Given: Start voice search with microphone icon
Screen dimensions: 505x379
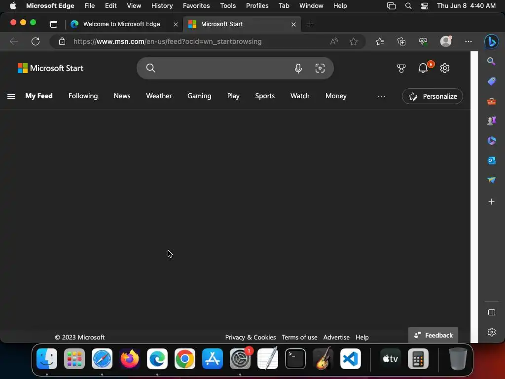Looking at the screenshot, I should pyautogui.click(x=298, y=68).
